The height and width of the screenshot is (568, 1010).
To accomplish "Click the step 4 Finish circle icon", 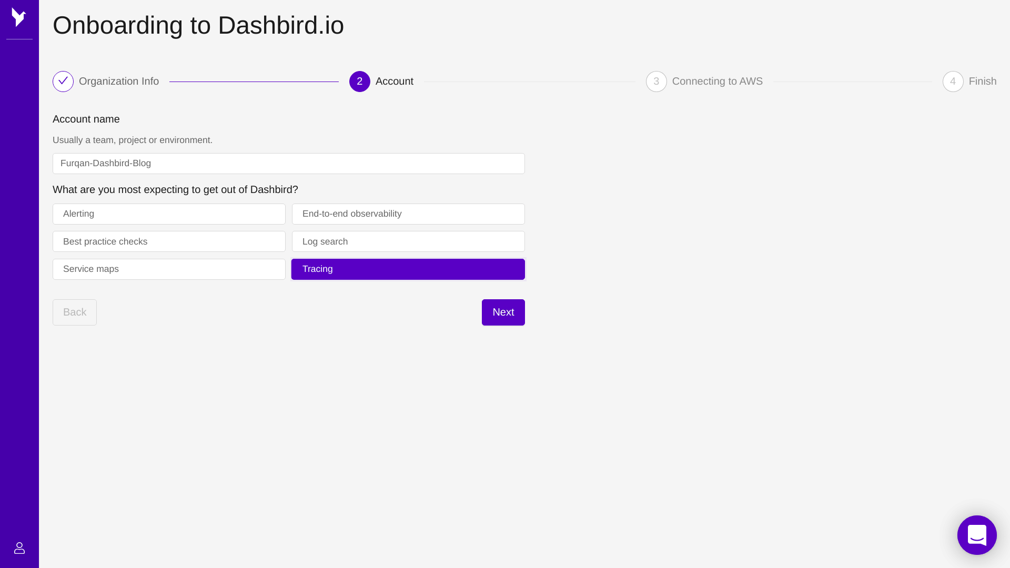I will (x=953, y=81).
